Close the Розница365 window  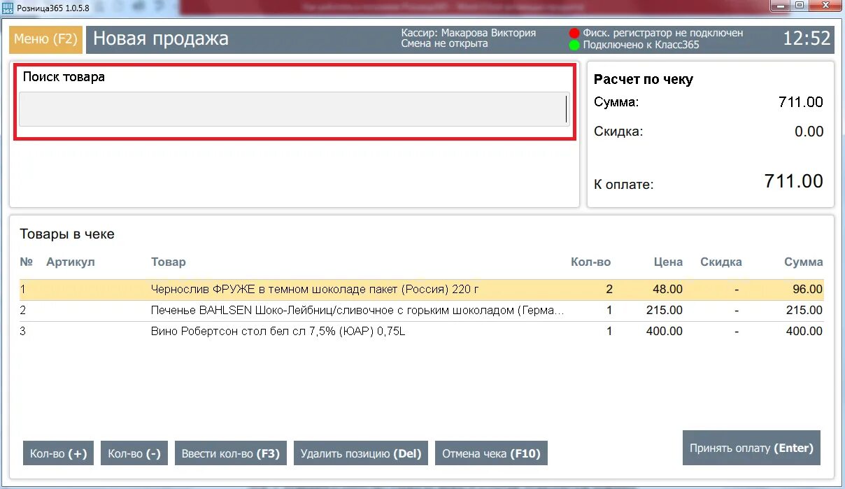(x=825, y=5)
